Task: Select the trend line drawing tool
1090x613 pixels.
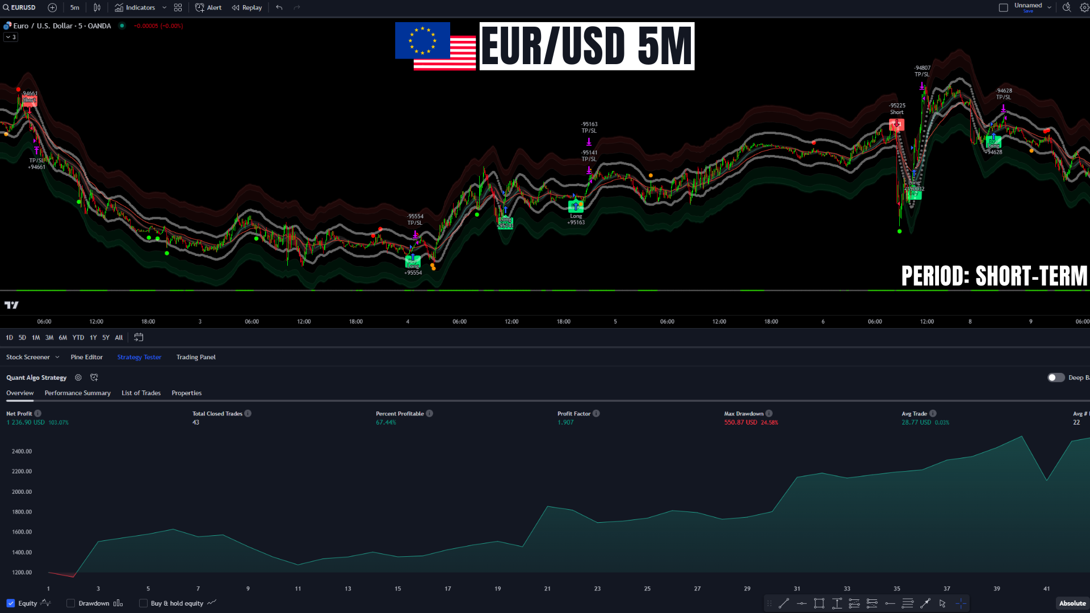Action: (x=783, y=603)
